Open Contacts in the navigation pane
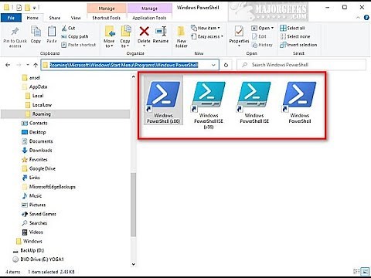Image resolution: width=371 pixels, height=278 pixels. [35, 123]
